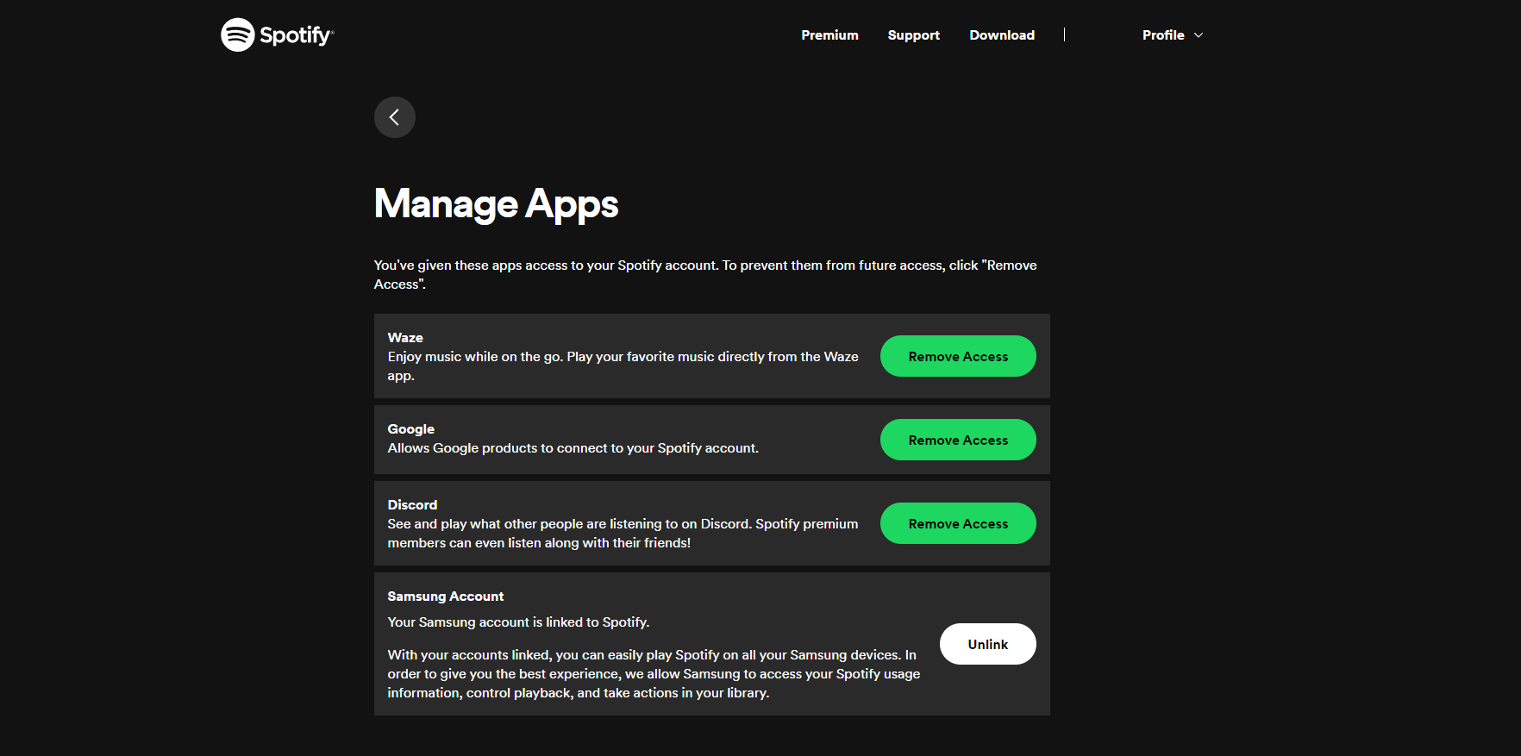Click the Discord description about listening along
Screen dimensions: 1521x756
623,534
